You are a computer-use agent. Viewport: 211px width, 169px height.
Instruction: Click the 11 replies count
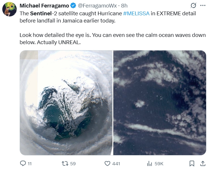click(29, 164)
